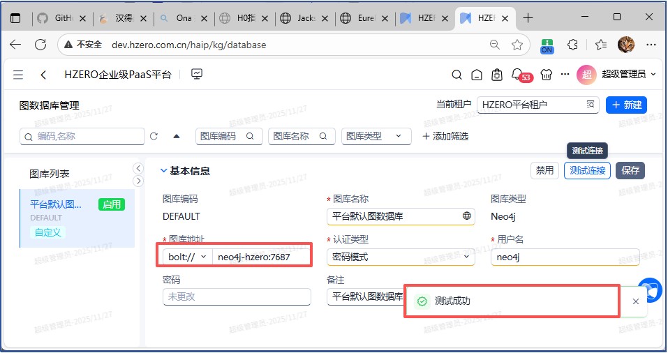Click the browser favorites star icon
Screen dimensions: 668x353
pos(517,45)
